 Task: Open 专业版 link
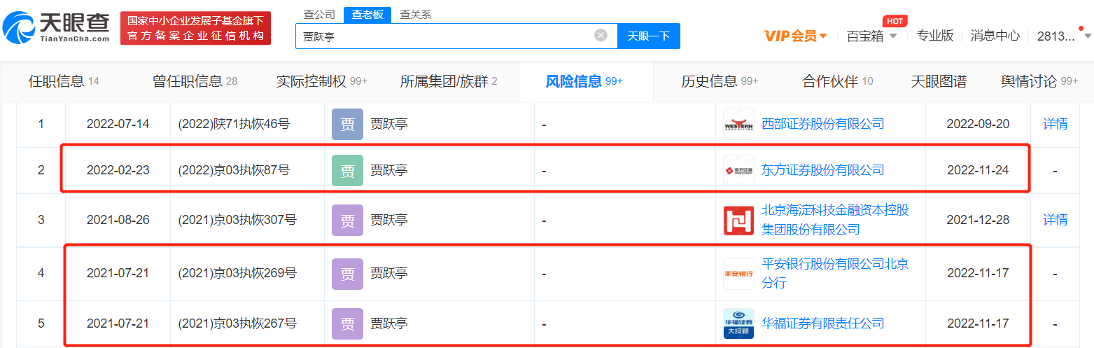935,36
